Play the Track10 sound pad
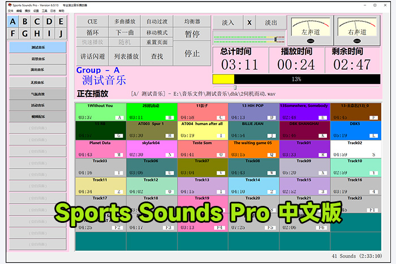 pyautogui.click(x=356, y=168)
